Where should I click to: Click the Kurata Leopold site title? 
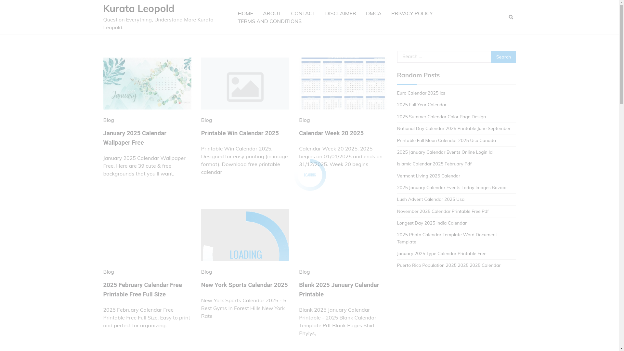point(139,8)
